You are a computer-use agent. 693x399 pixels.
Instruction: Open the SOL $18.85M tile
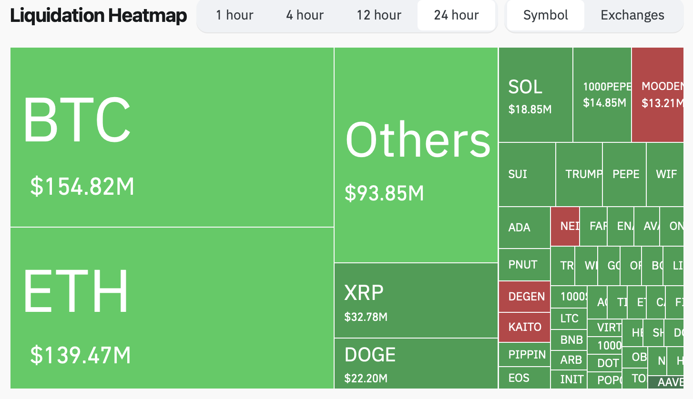pos(535,95)
